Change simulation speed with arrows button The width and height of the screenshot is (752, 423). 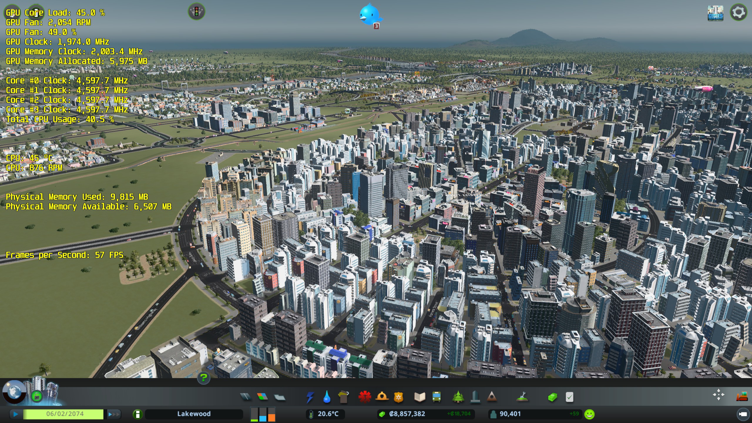[x=114, y=414]
